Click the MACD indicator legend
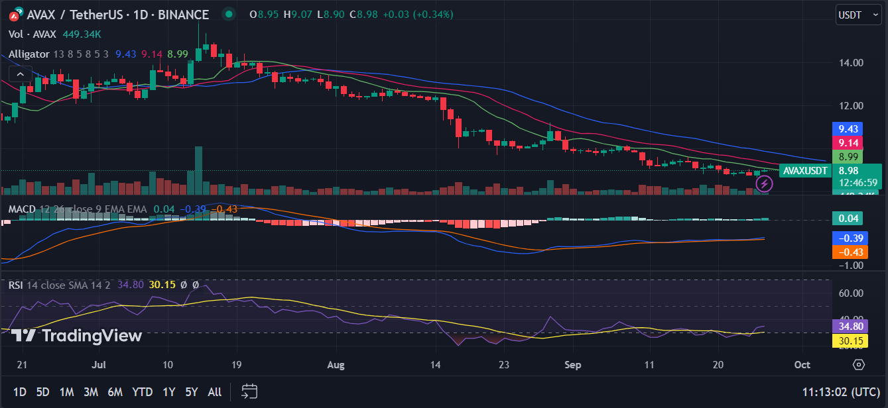This screenshot has width=888, height=408. [21, 209]
